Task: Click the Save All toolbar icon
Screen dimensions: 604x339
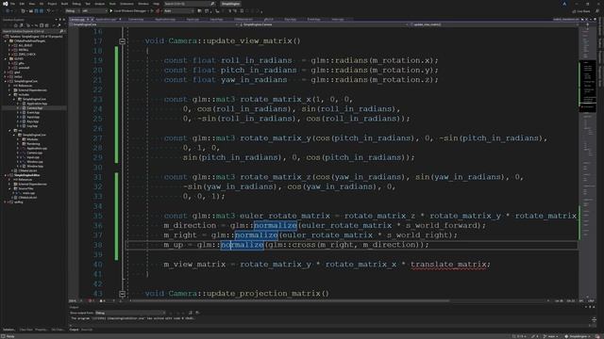Action: 42,10
